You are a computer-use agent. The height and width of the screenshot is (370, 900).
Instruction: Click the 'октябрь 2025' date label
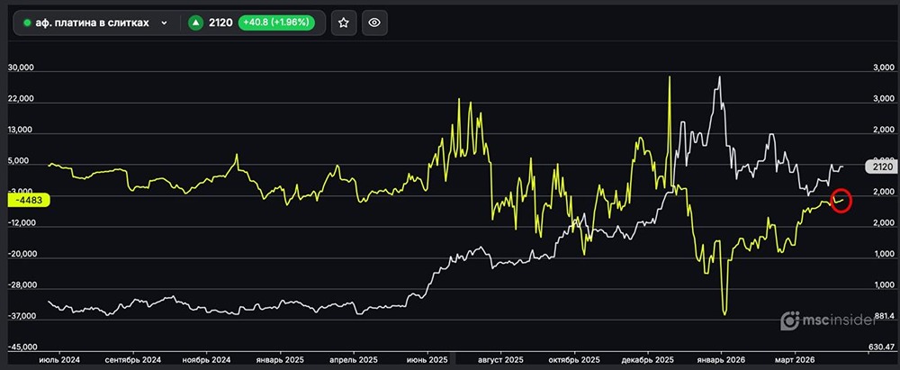tap(574, 359)
